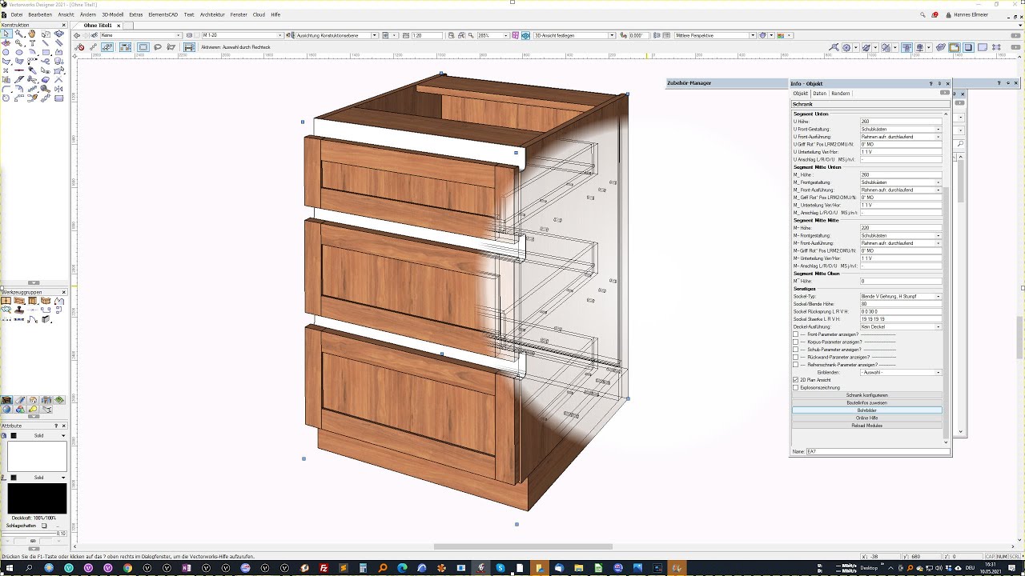Open the 3D-Ansicht festlegen dropdown
The height and width of the screenshot is (576, 1025).
coord(574,35)
